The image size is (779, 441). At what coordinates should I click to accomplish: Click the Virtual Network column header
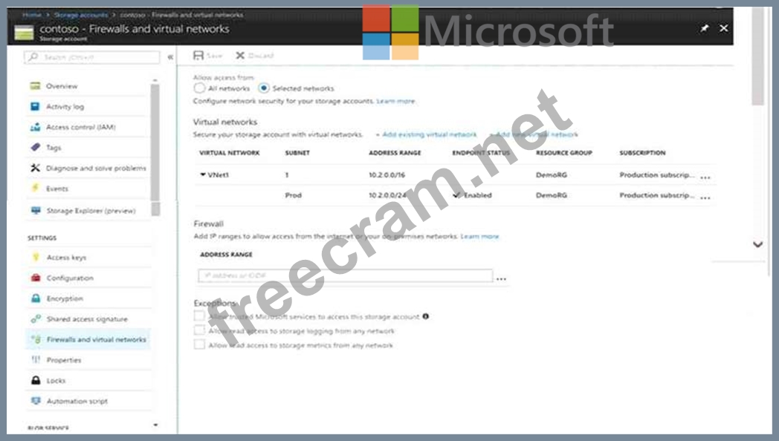(230, 153)
